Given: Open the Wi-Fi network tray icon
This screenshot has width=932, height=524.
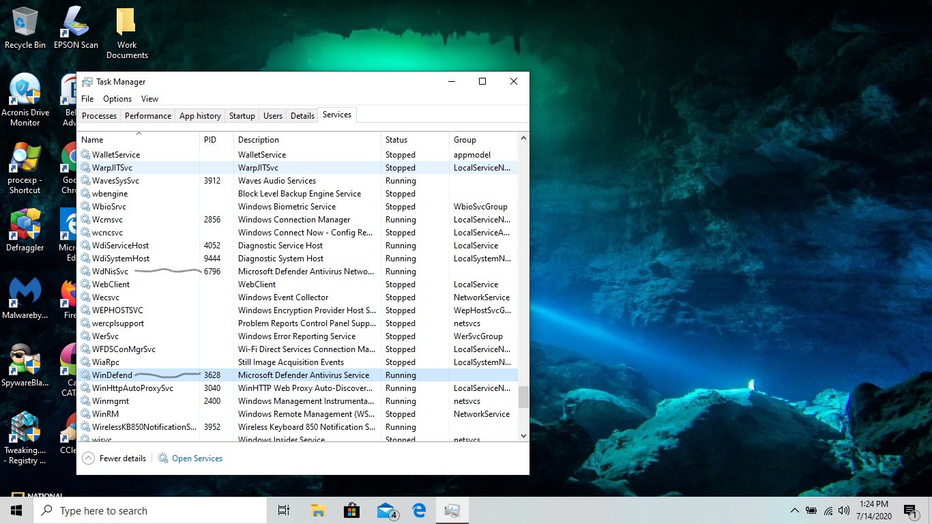Looking at the screenshot, I should [828, 510].
